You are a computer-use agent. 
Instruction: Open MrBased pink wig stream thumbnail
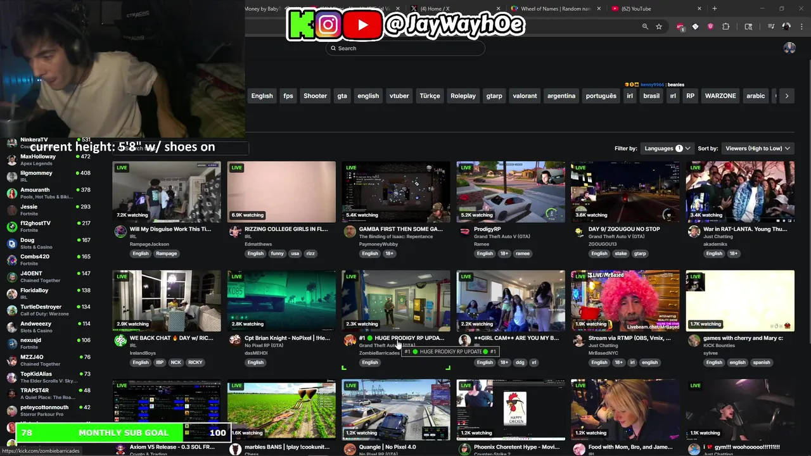(x=625, y=301)
